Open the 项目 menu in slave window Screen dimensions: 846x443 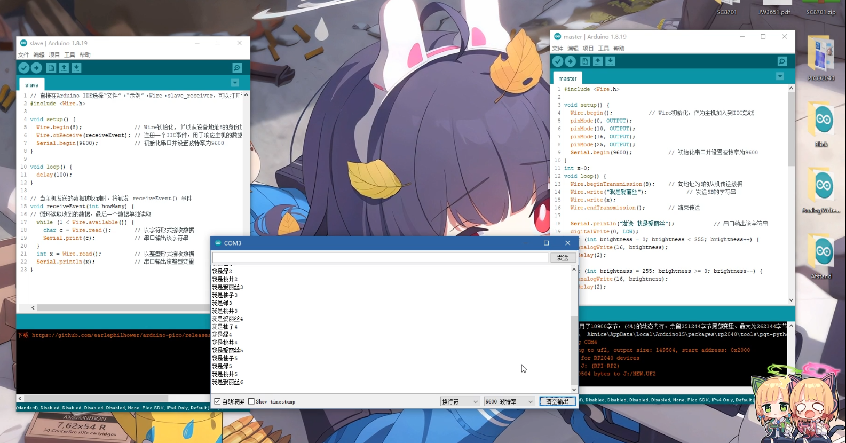(x=54, y=55)
